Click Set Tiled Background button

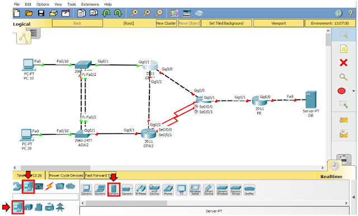(x=226, y=23)
